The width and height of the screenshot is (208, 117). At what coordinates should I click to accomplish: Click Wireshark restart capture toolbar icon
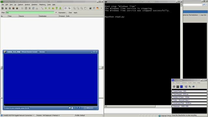[17, 8]
